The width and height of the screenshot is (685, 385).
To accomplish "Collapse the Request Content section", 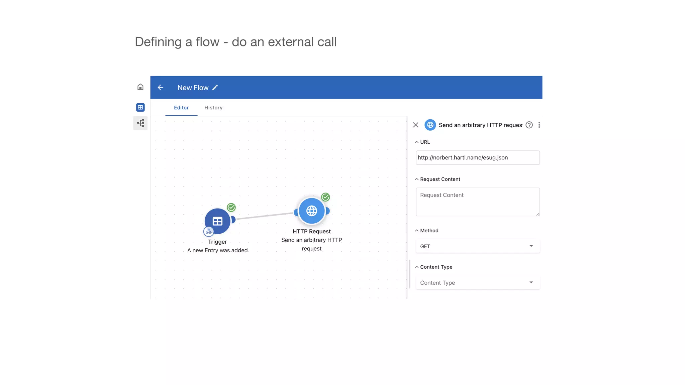I will pyautogui.click(x=417, y=179).
